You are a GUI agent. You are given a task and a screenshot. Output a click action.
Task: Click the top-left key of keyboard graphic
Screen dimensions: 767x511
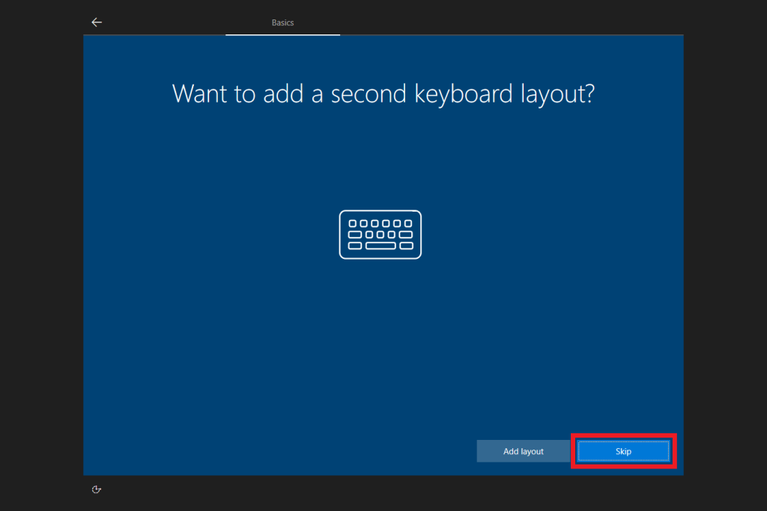pos(354,224)
